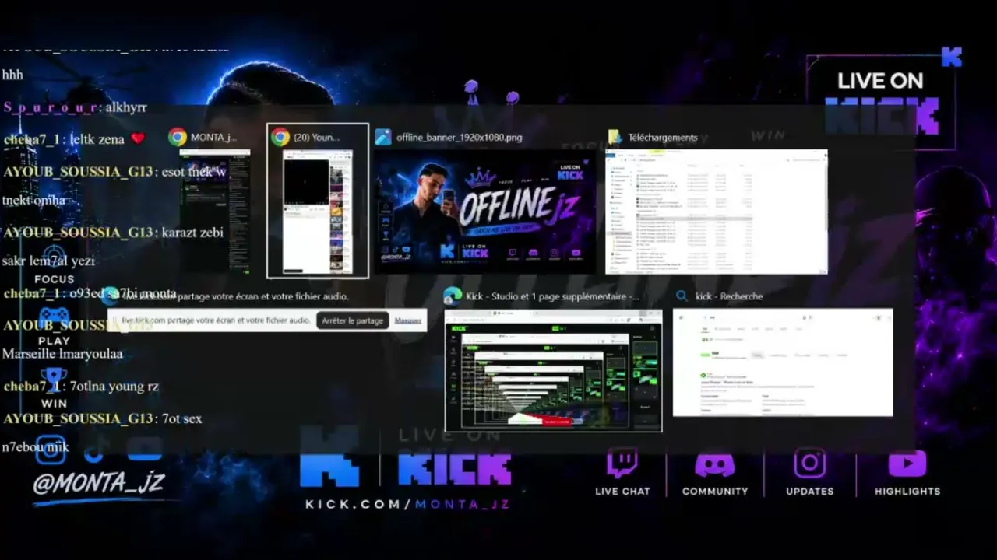Click the offline_banner_1920x1080.png title text
Screen dimensions: 997x560
(460, 138)
